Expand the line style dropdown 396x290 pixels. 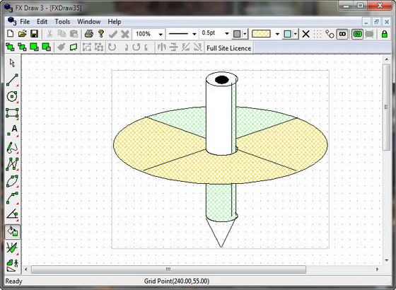click(194, 34)
